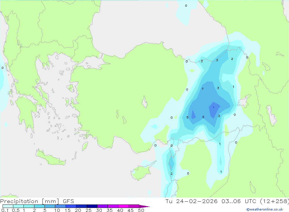The width and height of the screenshot is (289, 212).
Task: Pick the 15–20 mm legend swatch
Action: pyautogui.click(x=71, y=206)
